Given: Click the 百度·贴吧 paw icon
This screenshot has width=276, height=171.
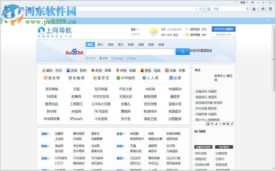Looking at the screenshot, I should coord(68,71).
